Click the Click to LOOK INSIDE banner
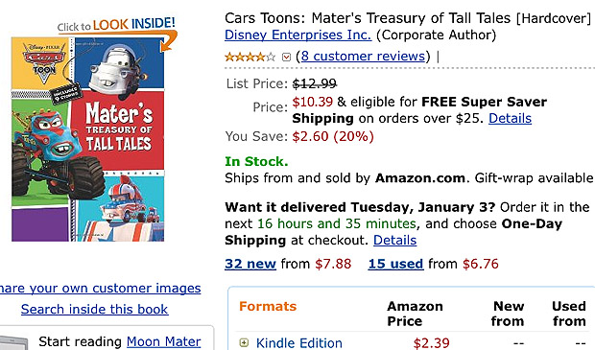Image resolution: width=595 pixels, height=350 pixels. pyautogui.click(x=116, y=25)
